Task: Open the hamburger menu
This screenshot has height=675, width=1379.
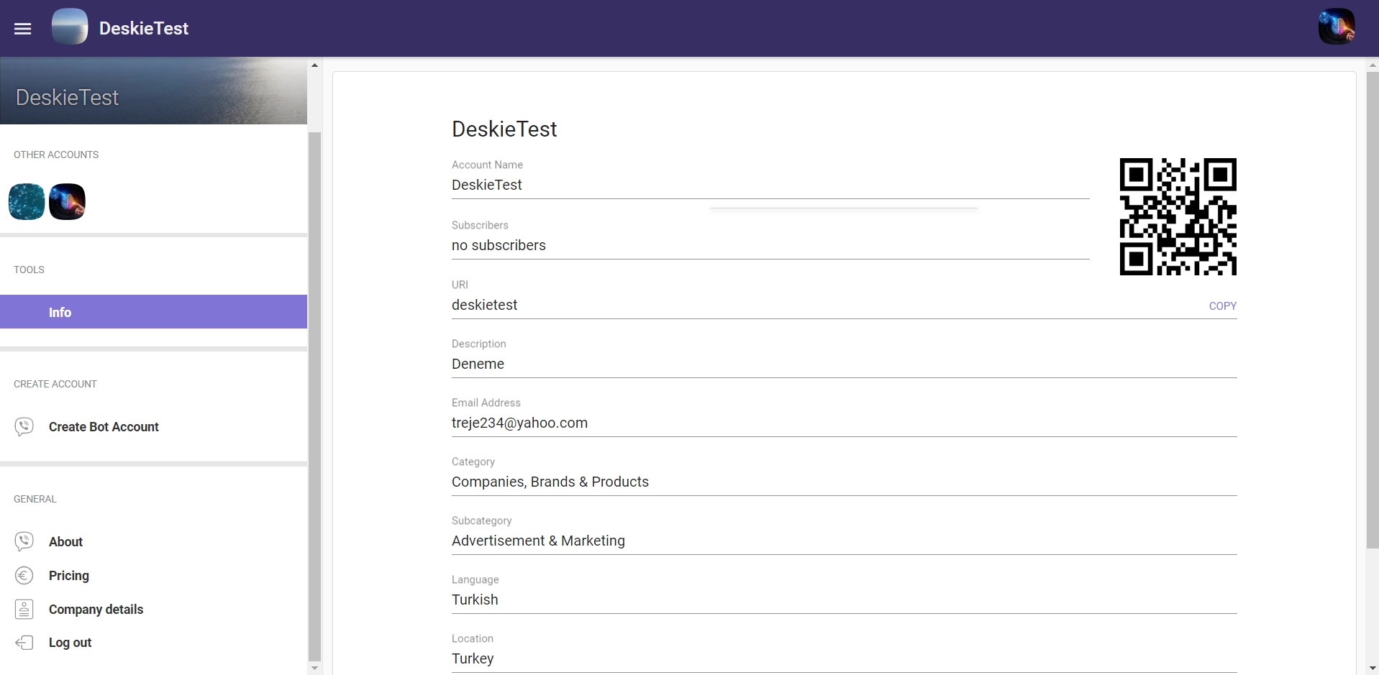Action: click(x=23, y=29)
